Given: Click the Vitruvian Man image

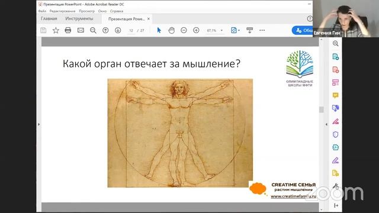Looking at the screenshot, I should tap(180, 133).
